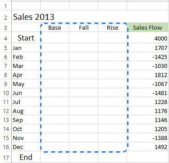Select entire row 15 via its header

point(5,138)
